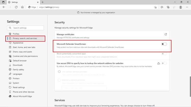
Task: Add this page to favorites
Action: pyautogui.click(x=155, y=7)
